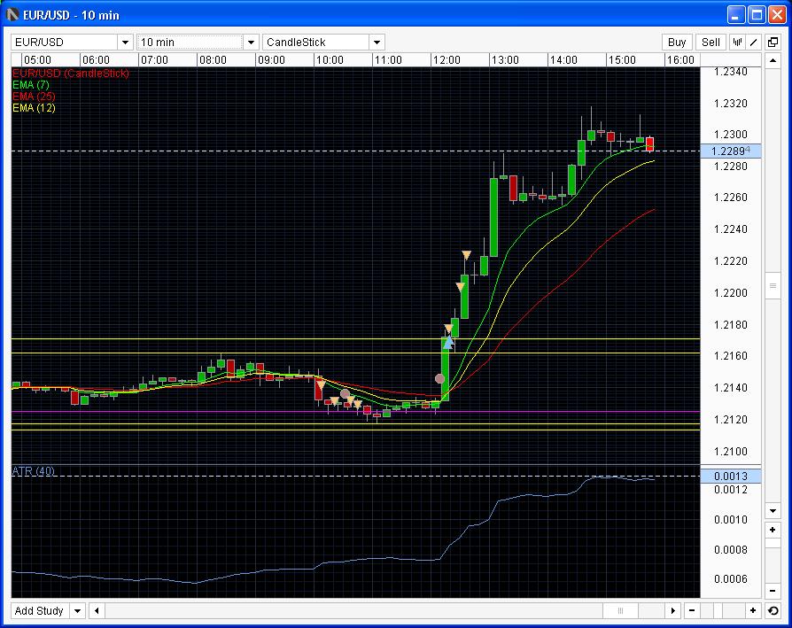Maximize the EUR/USD chart window

(757, 15)
